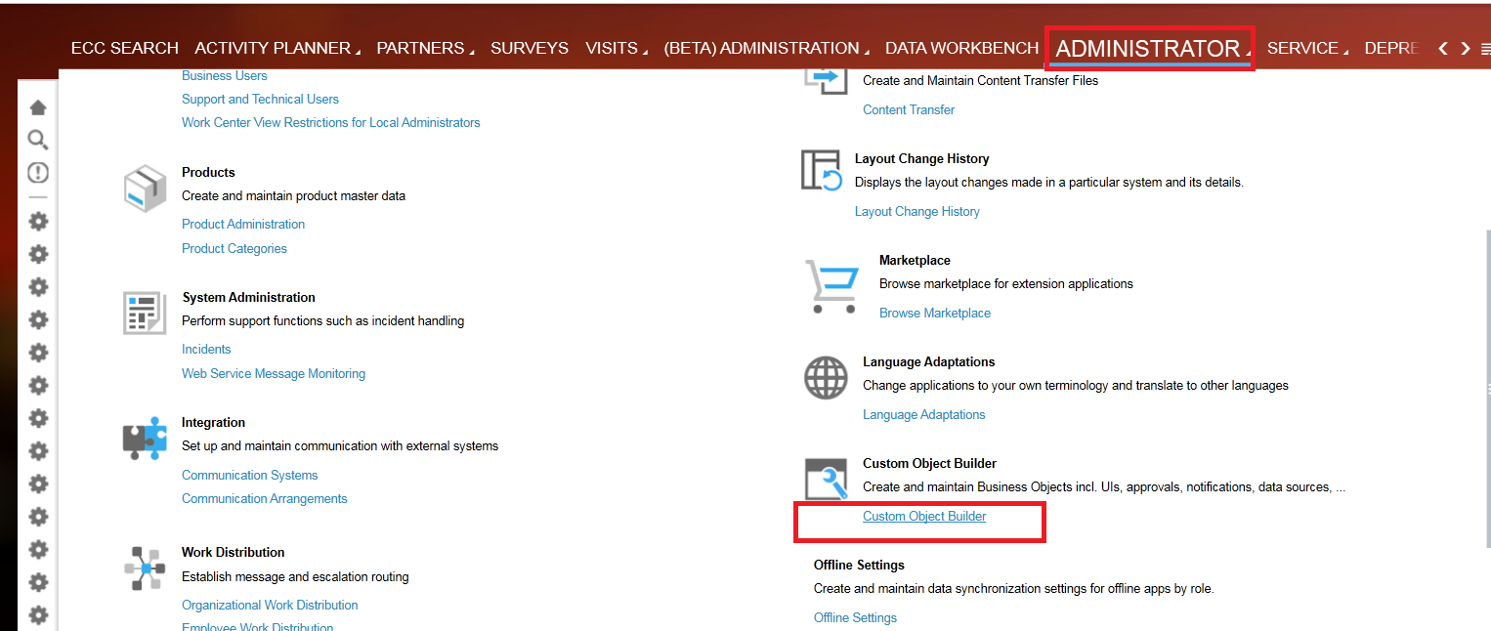The width and height of the screenshot is (1491, 631).
Task: Switch to the DATA WORKBENCH tab
Action: [961, 48]
